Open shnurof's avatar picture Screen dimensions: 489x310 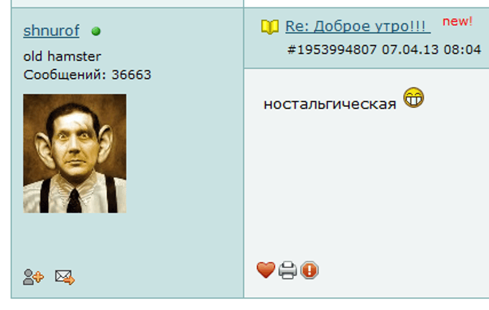tap(75, 153)
